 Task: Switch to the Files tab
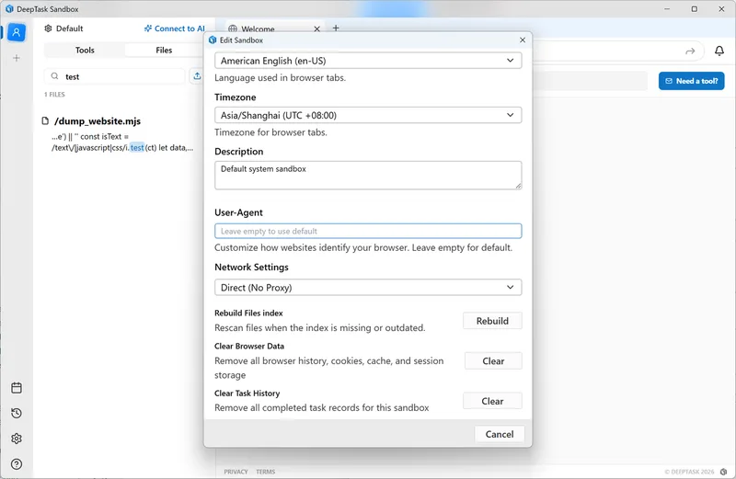(164, 51)
